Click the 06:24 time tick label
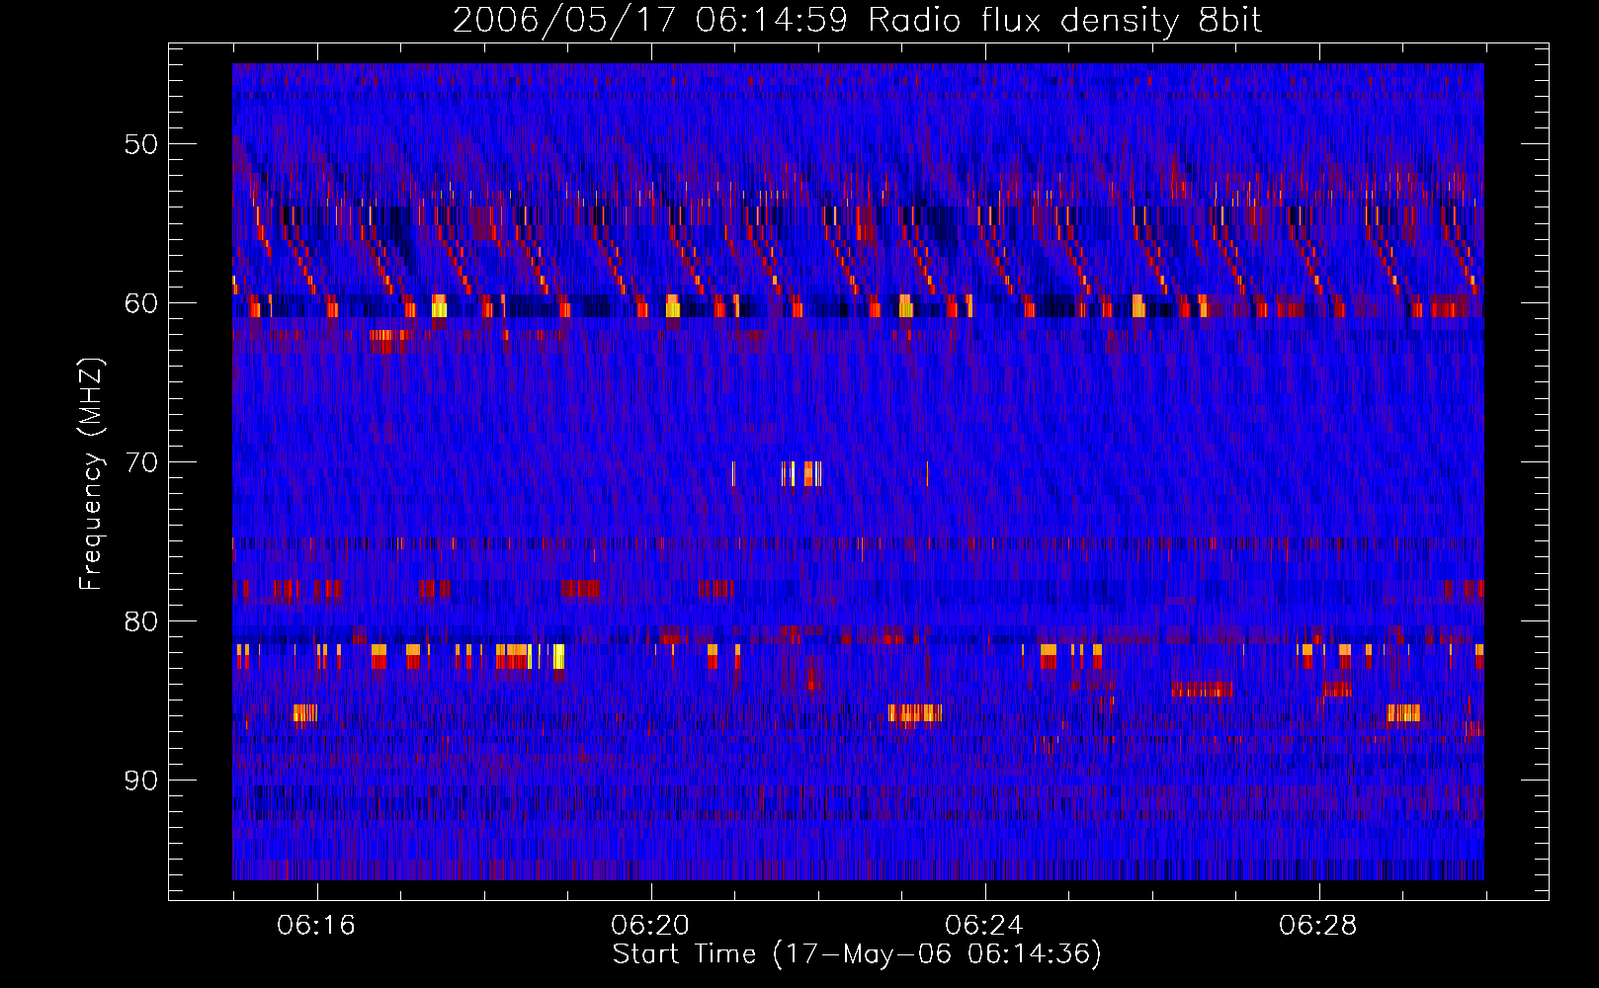Viewport: 1599px width, 988px height. click(984, 926)
